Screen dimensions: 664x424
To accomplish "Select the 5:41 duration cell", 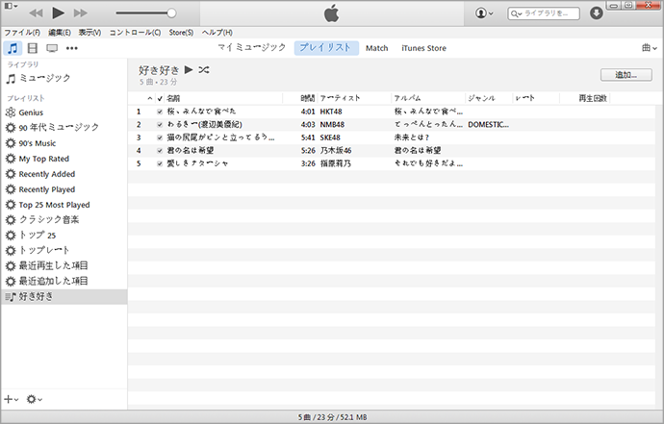I will (308, 137).
